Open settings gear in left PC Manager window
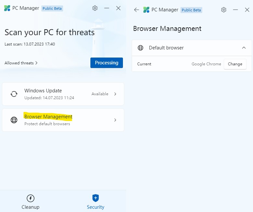The image size is (253, 212). point(95,8)
